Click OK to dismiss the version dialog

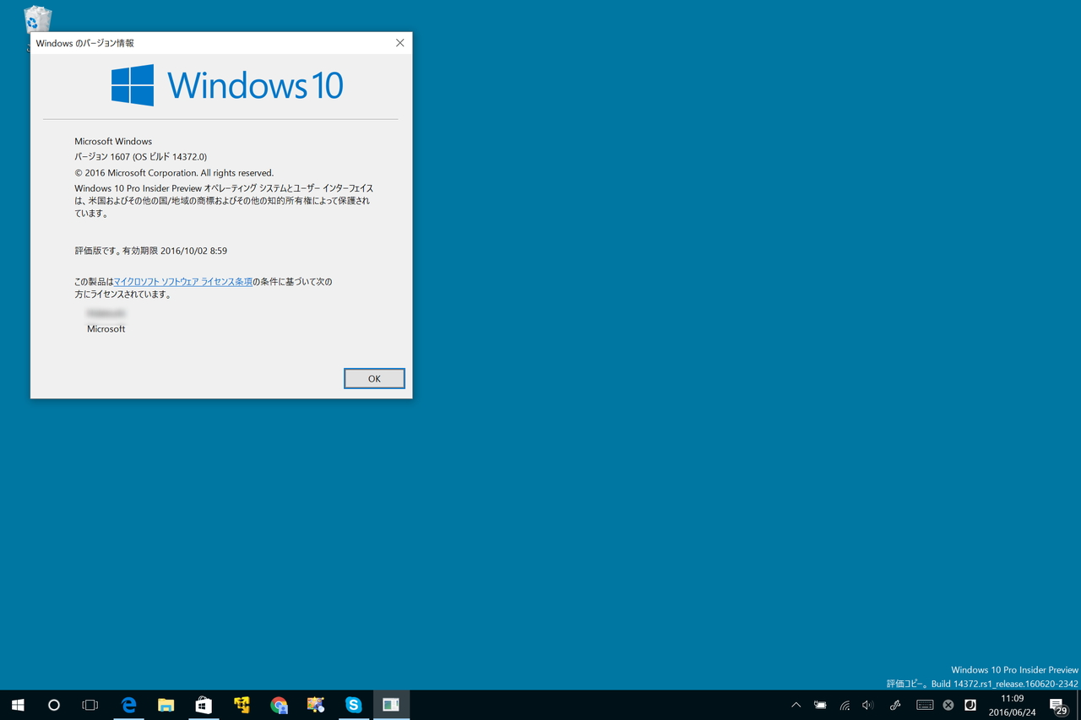coord(374,379)
